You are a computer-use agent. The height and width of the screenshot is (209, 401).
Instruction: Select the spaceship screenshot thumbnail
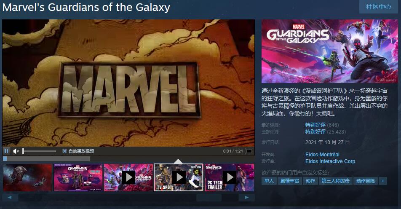tap(28, 177)
